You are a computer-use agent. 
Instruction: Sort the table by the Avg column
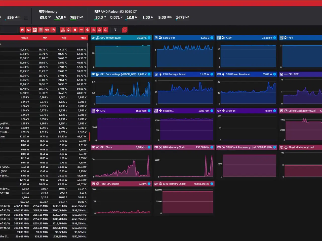[x=64, y=38]
